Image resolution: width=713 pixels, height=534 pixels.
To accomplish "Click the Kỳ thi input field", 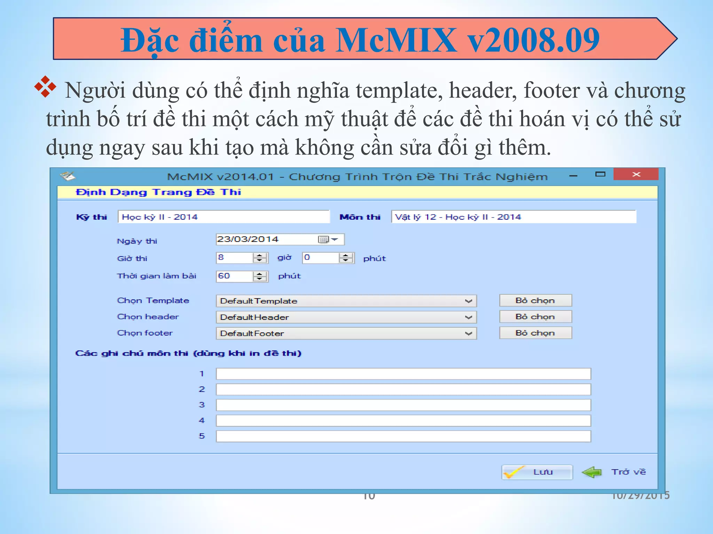I will 224,217.
